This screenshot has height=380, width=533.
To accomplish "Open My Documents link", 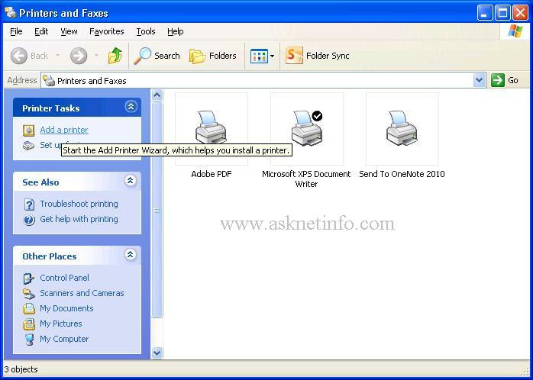I will (66, 308).
